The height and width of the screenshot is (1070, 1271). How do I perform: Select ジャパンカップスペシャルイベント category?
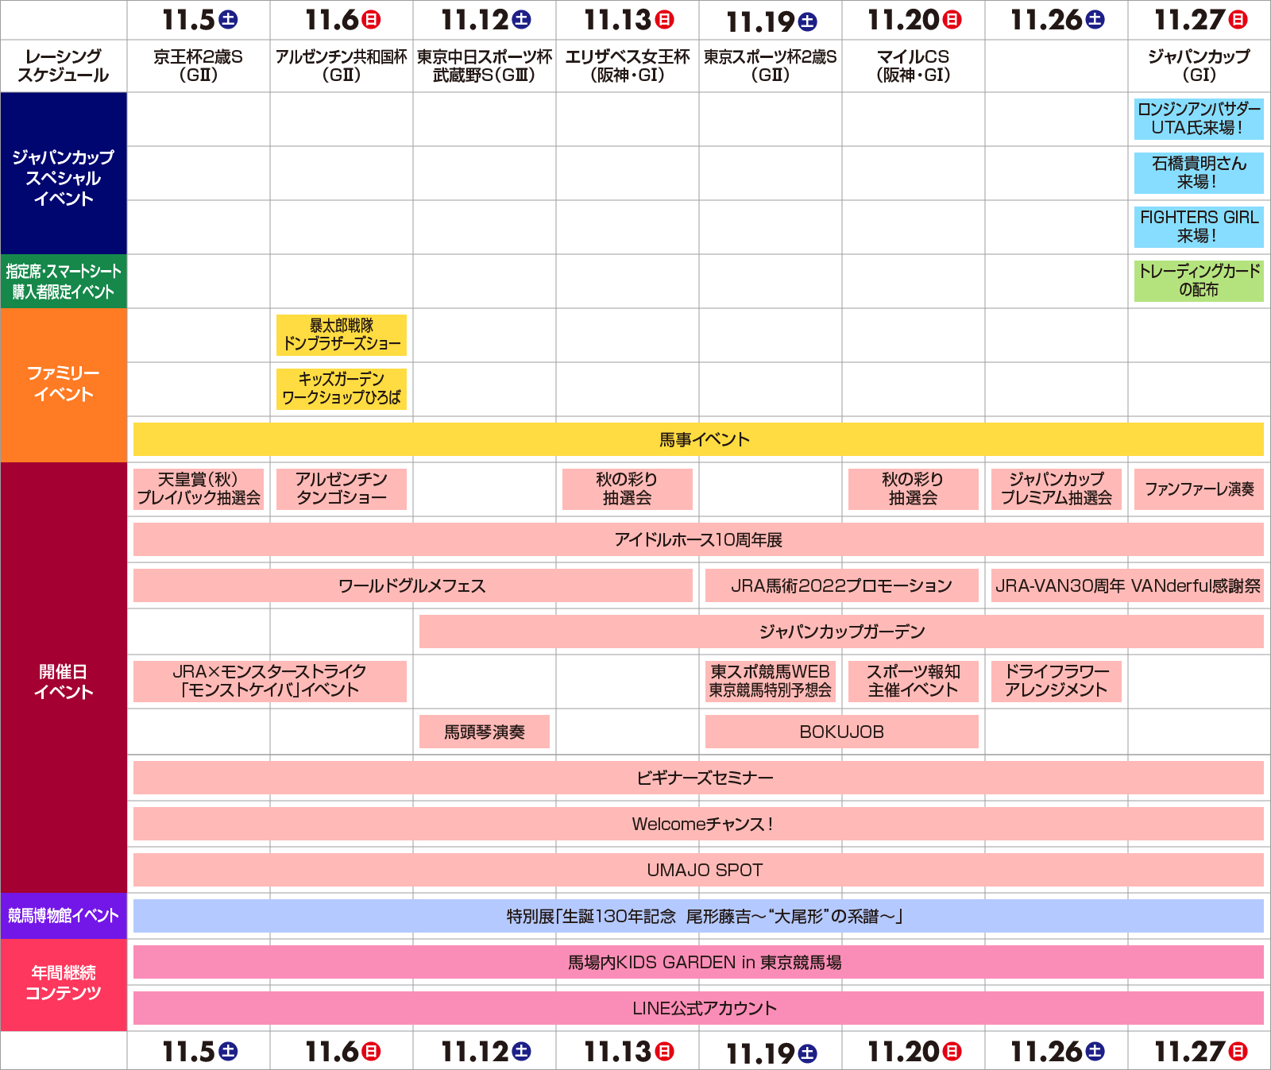64,173
